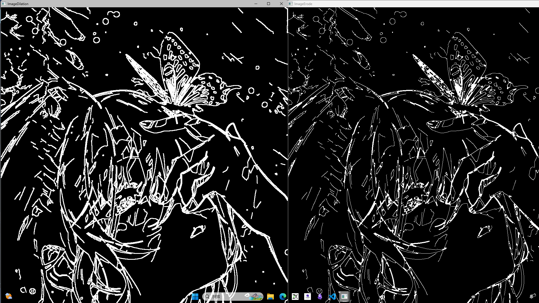539x303 pixels.
Task: Open the Windows Start menu
Action: click(195, 297)
